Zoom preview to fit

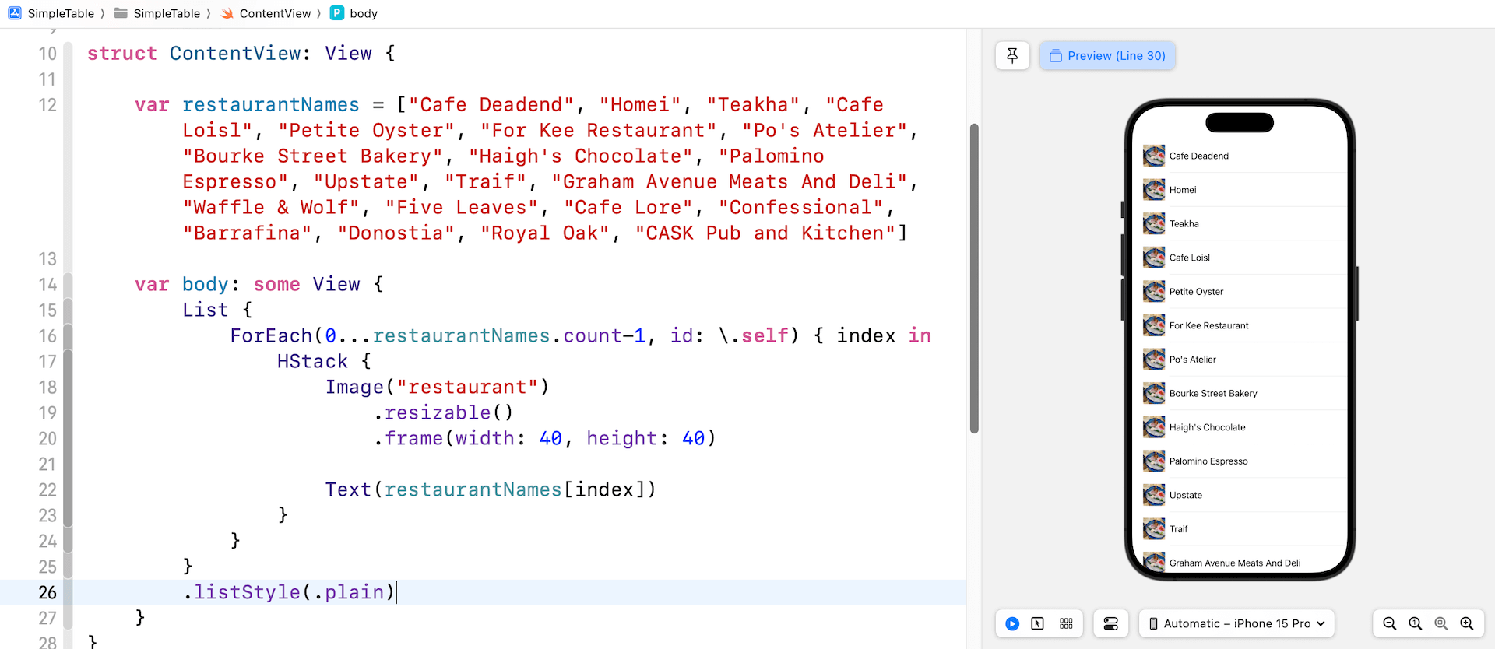(x=1441, y=623)
